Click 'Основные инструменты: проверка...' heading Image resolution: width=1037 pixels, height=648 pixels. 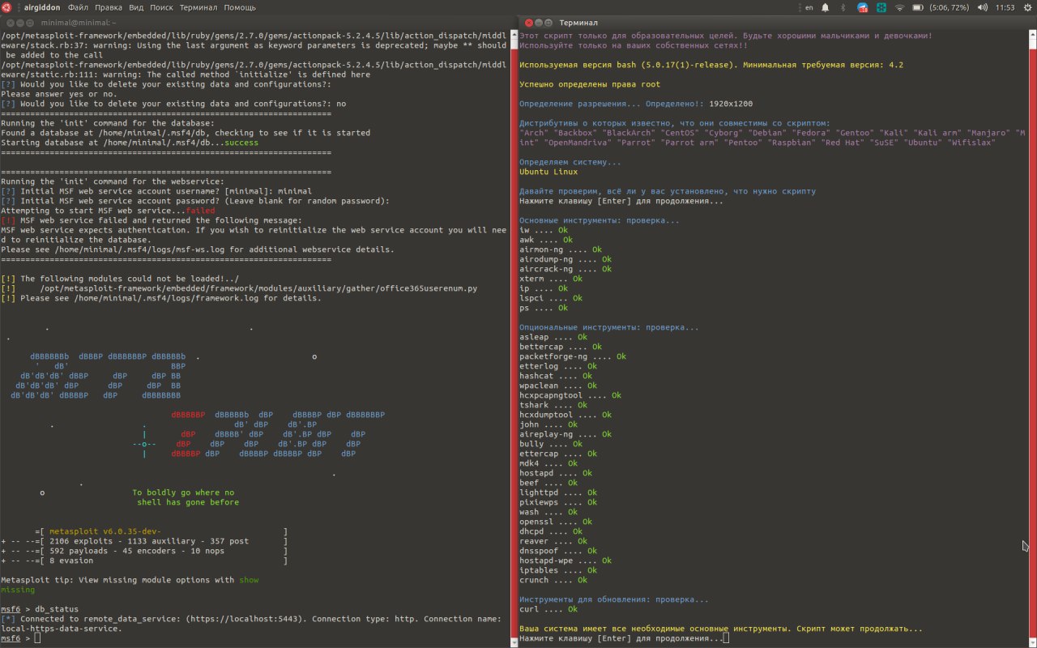click(600, 220)
